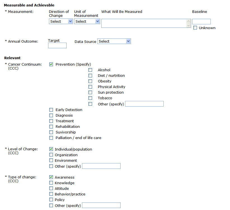Check the Unknown baseline checkbox
The height and width of the screenshot is (210, 230).
tap(195, 28)
